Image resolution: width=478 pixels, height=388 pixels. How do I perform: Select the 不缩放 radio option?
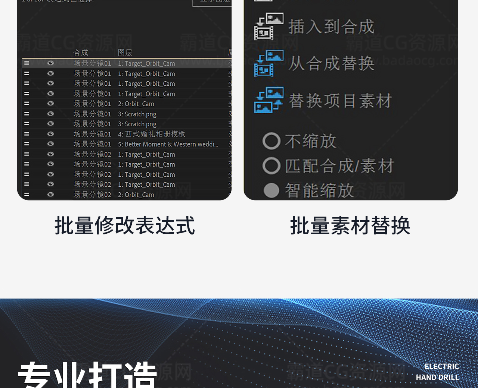coord(271,141)
